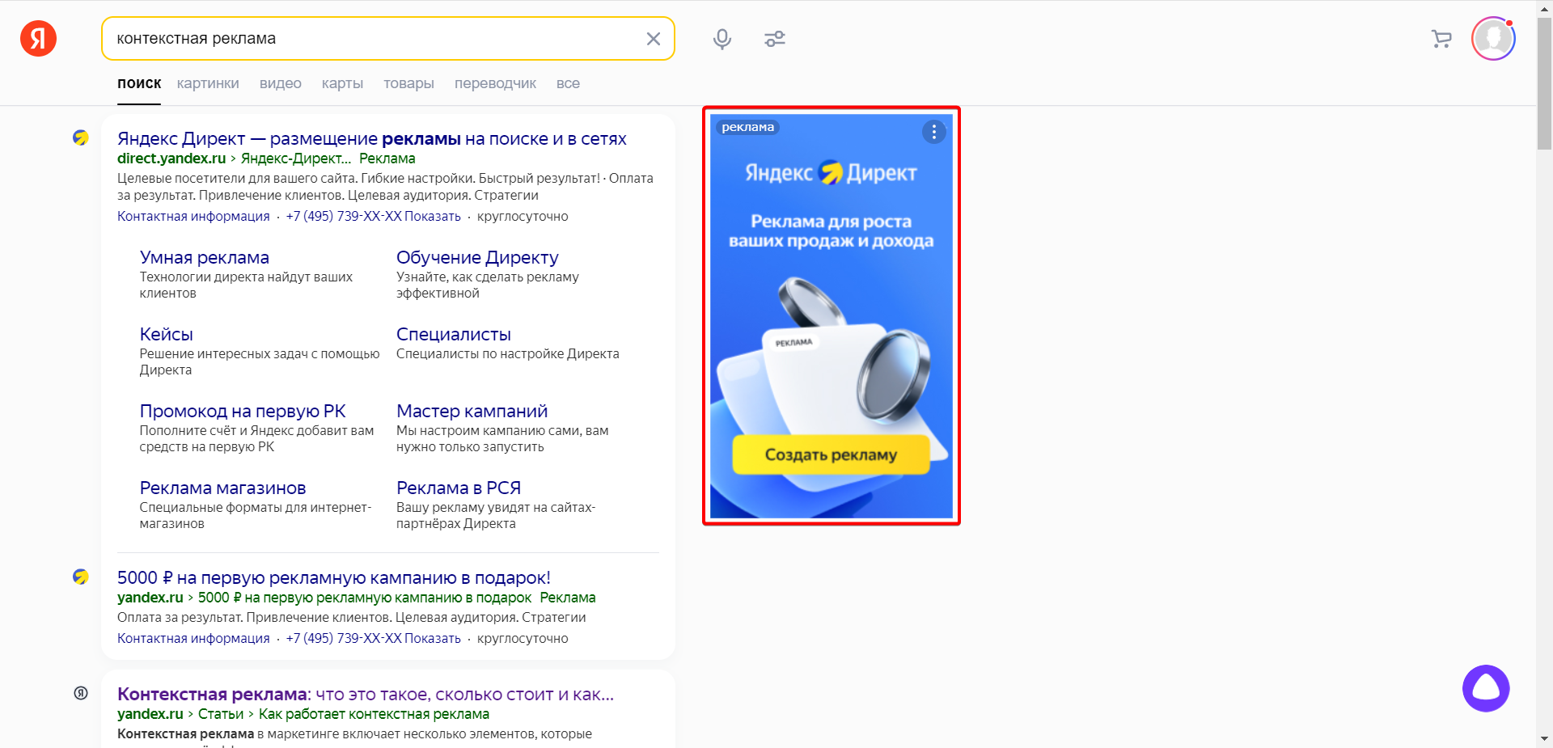Open the Специалисты sitelink
Viewport: 1553px width, 748px height.
[x=454, y=334]
